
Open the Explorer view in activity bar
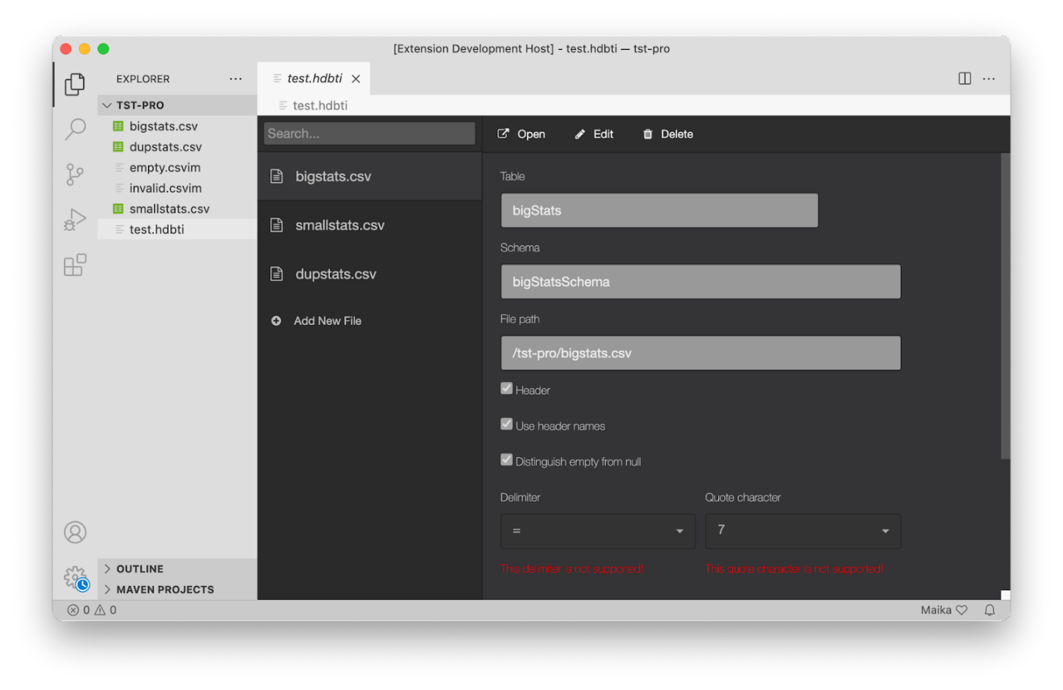point(75,84)
